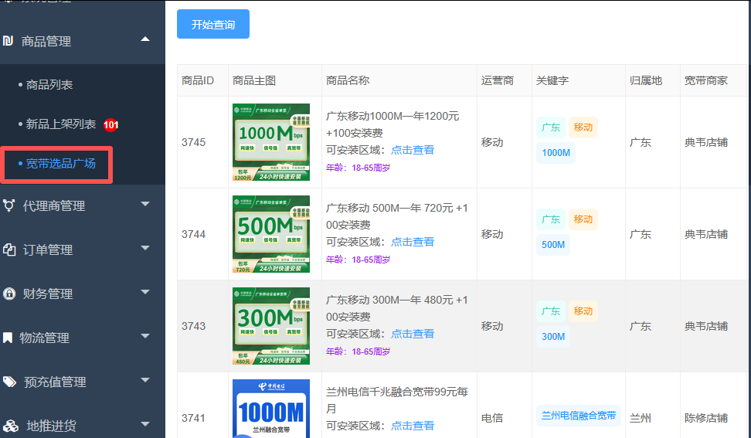Open the 300M 广东移动 product thumbnail
This screenshot has width=751, height=438.
[271, 326]
